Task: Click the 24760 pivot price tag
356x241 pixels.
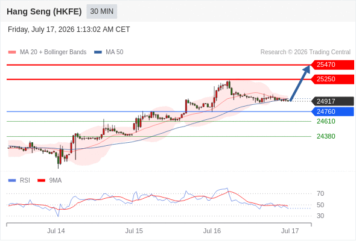Action: (x=332, y=111)
